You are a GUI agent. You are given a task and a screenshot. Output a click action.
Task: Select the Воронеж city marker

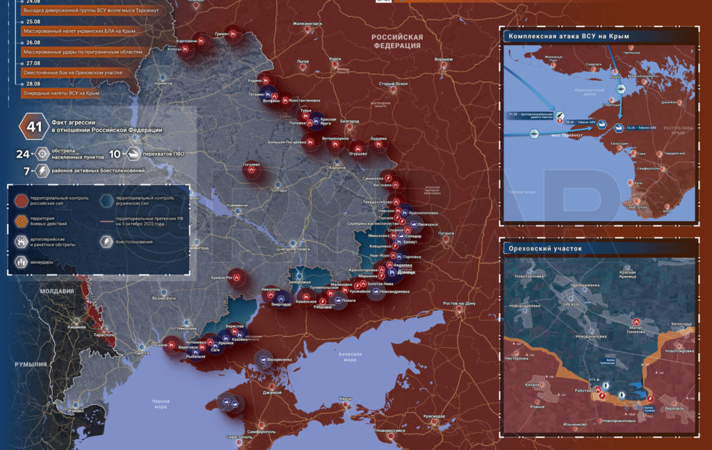[x=443, y=65]
